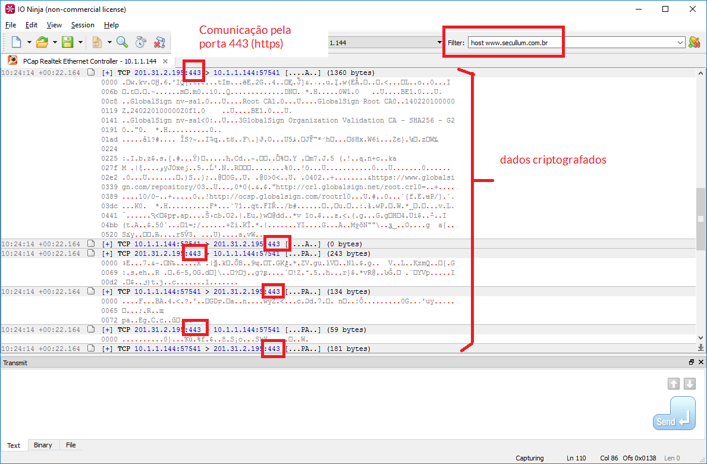707x464 pixels.
Task: Open the Filter history dropdown arrow
Action: tap(680, 43)
